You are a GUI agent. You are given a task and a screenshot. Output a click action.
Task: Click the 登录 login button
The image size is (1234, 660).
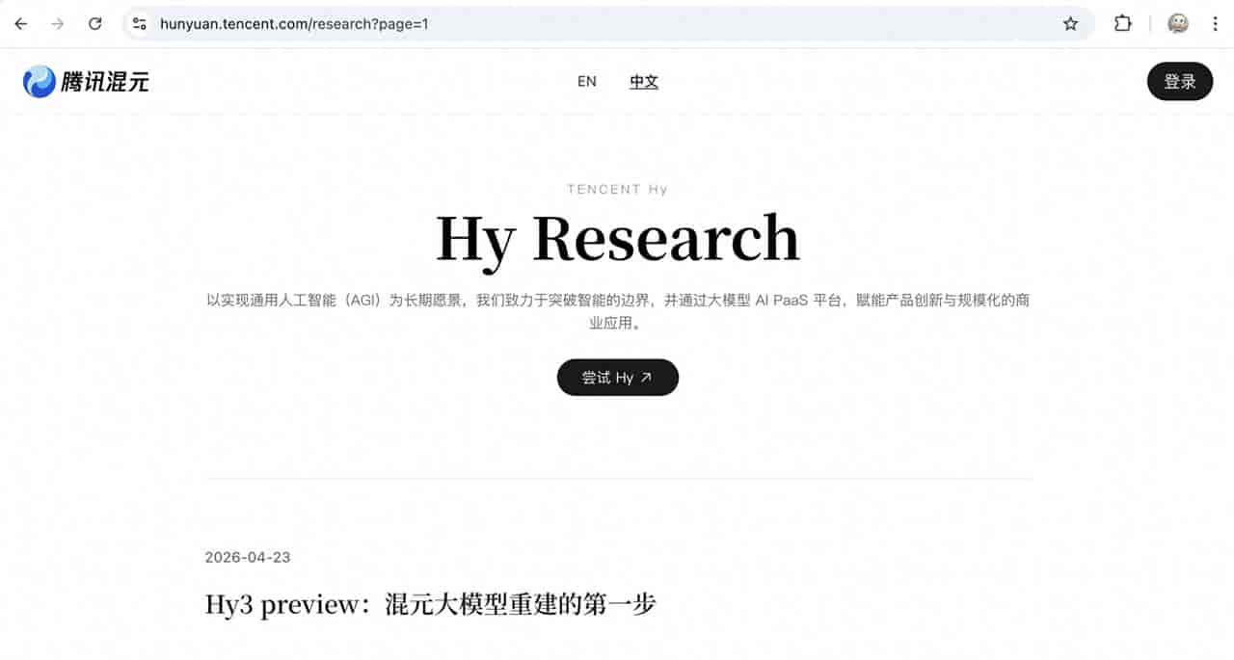[x=1179, y=81]
